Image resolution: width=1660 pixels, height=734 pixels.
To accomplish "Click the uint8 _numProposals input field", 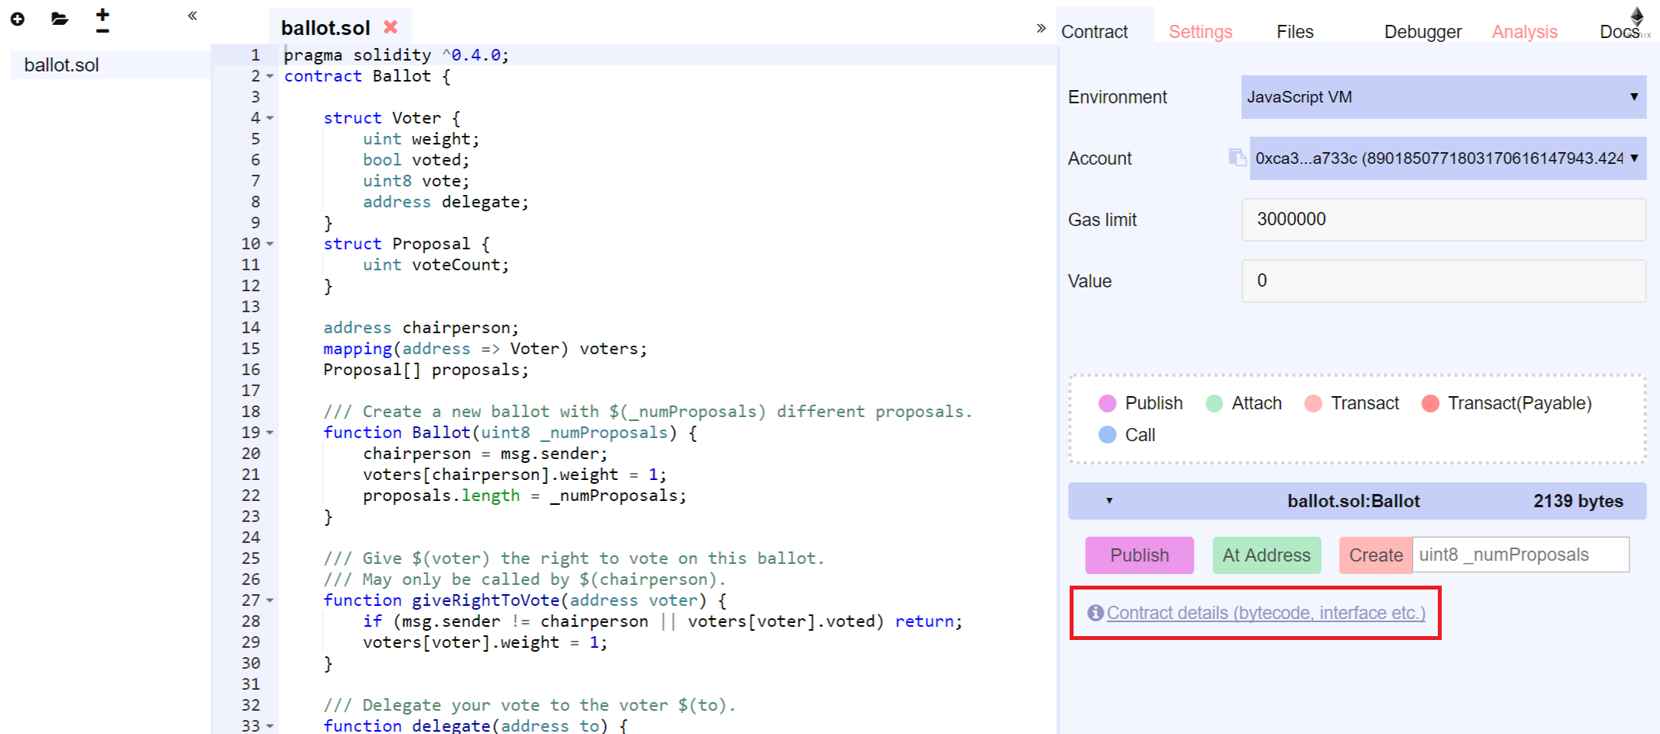I will [1520, 555].
